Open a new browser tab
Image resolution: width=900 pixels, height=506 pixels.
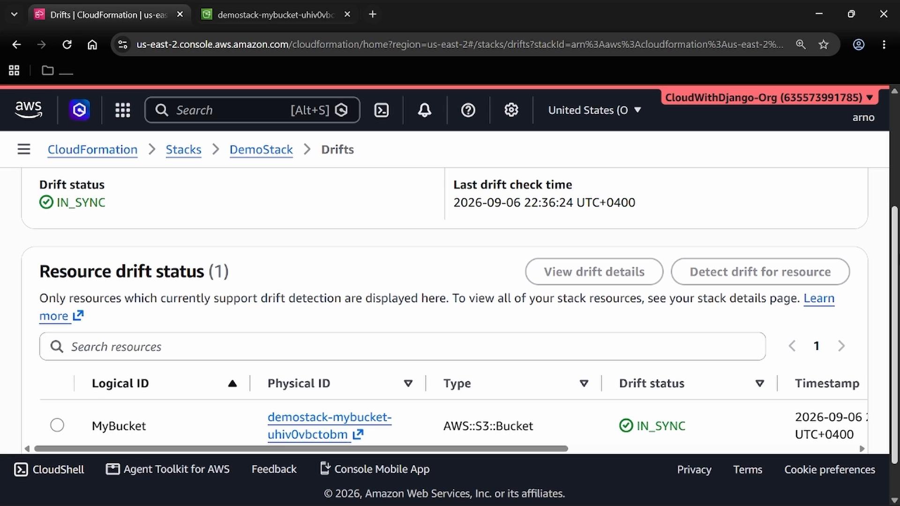click(373, 15)
